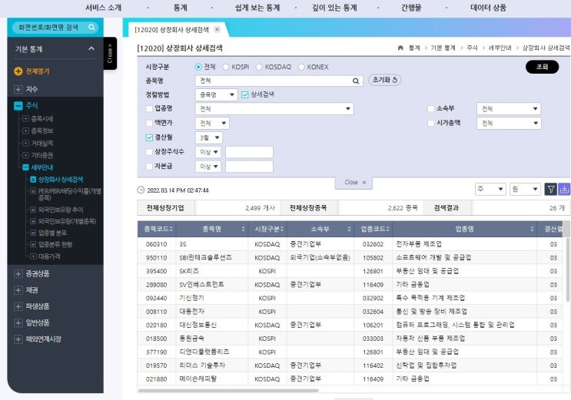Open the 상장주식수 이상 dropdown
The image size is (571, 400).
tap(208, 152)
